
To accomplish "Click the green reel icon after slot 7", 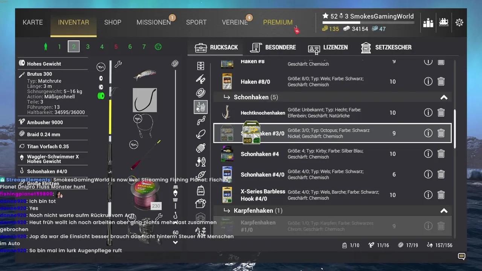I will coord(158,47).
